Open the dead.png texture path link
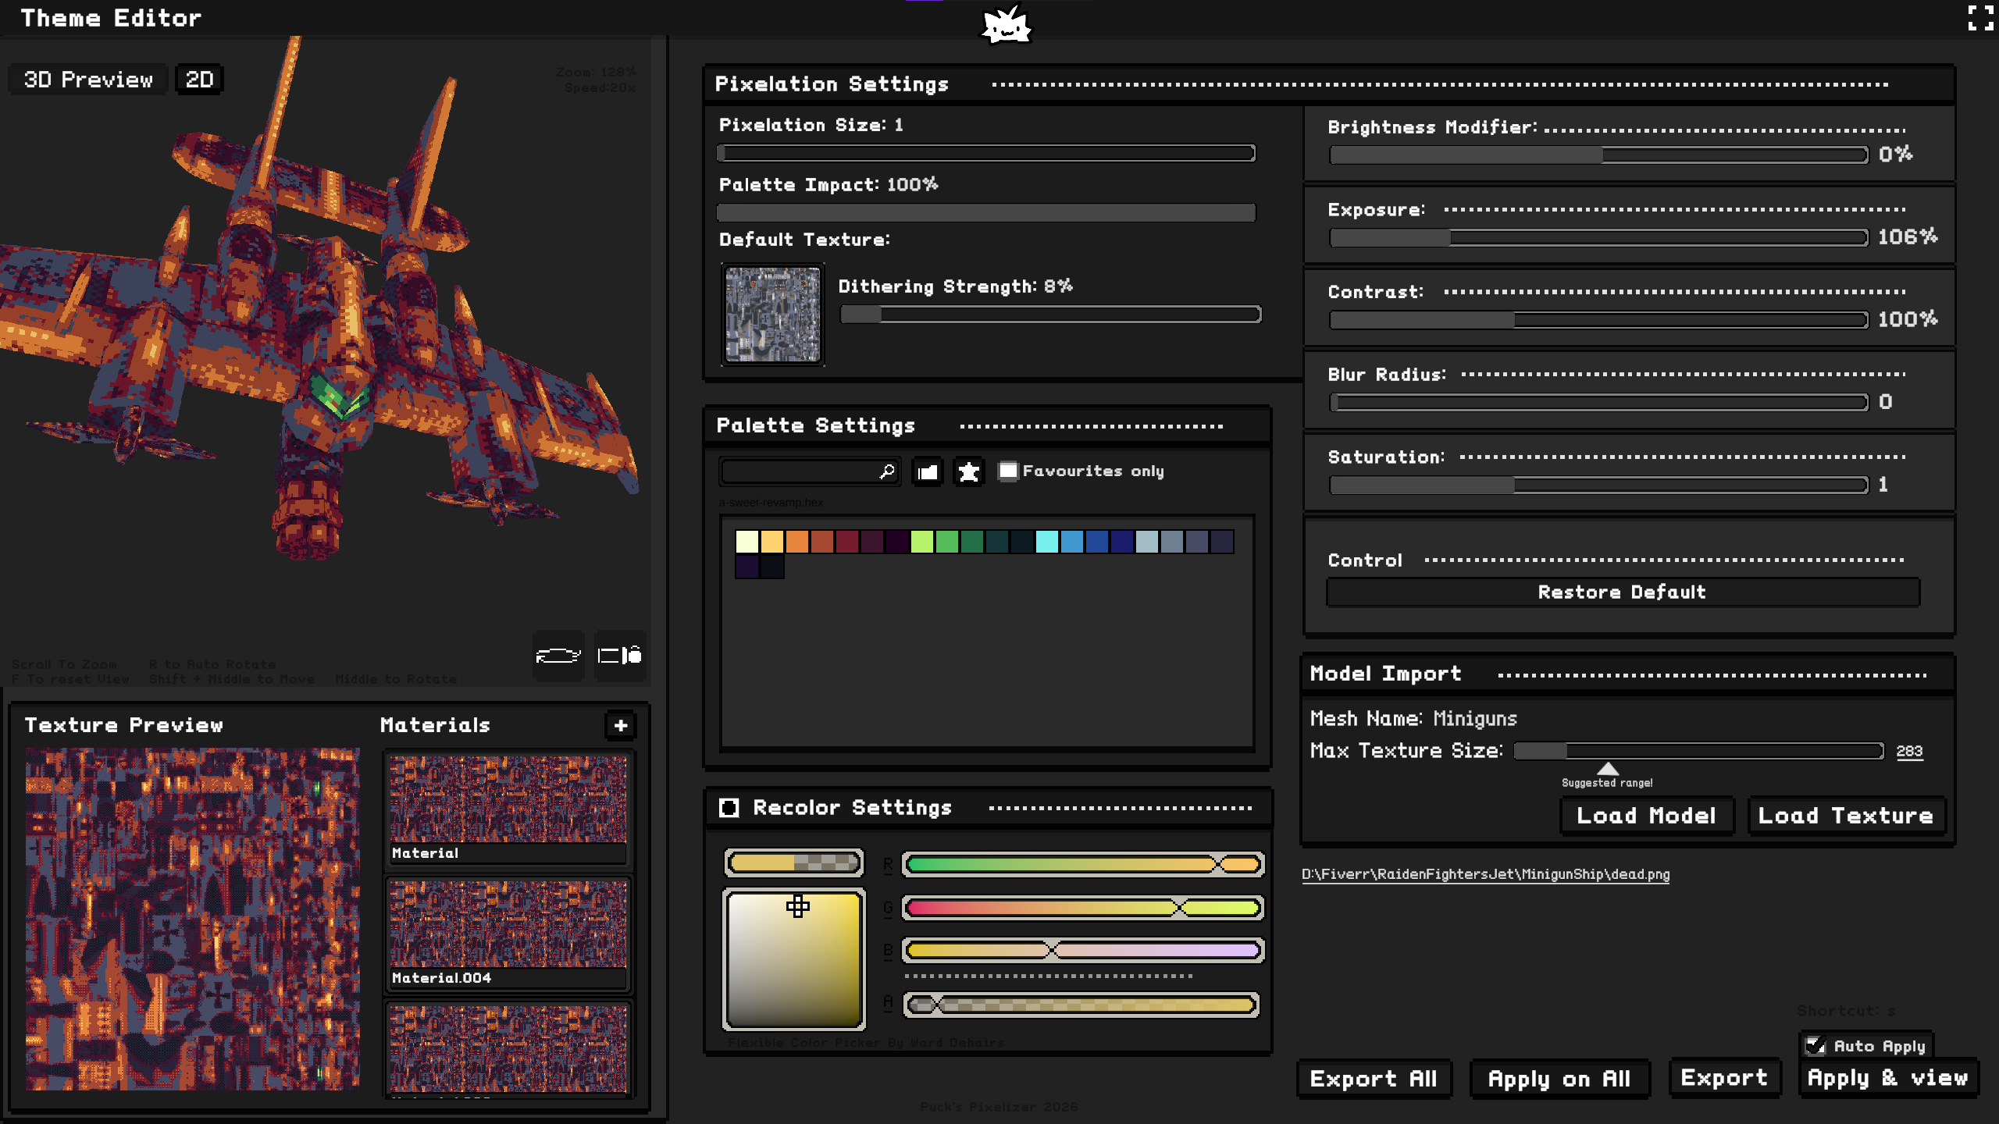The height and width of the screenshot is (1124, 1999). coord(1485,874)
